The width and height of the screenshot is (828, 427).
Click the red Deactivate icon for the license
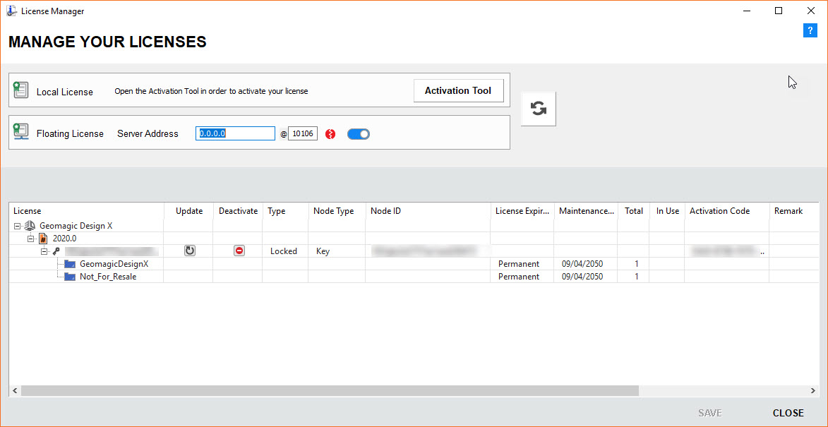(x=238, y=251)
